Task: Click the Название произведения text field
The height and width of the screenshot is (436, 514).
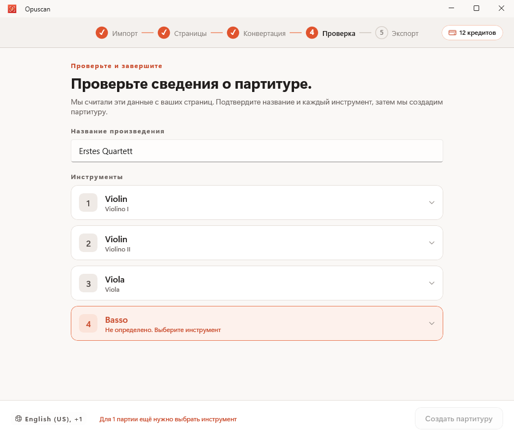Action: coord(256,151)
